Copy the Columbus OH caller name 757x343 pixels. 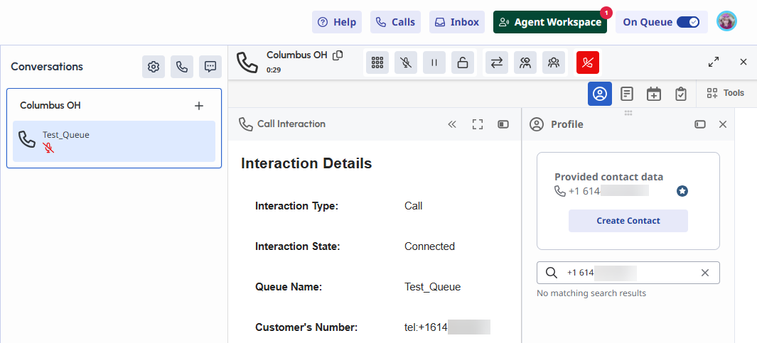338,55
